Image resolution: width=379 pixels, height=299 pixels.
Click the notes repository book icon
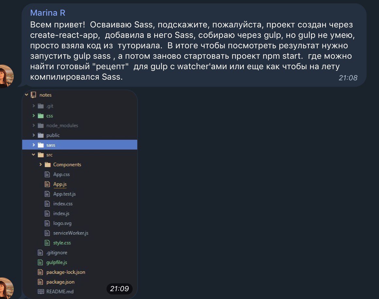click(x=34, y=95)
